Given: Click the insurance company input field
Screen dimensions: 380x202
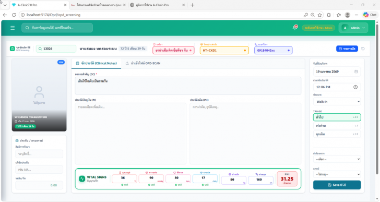Looking at the screenshot, I should pos(39,170).
